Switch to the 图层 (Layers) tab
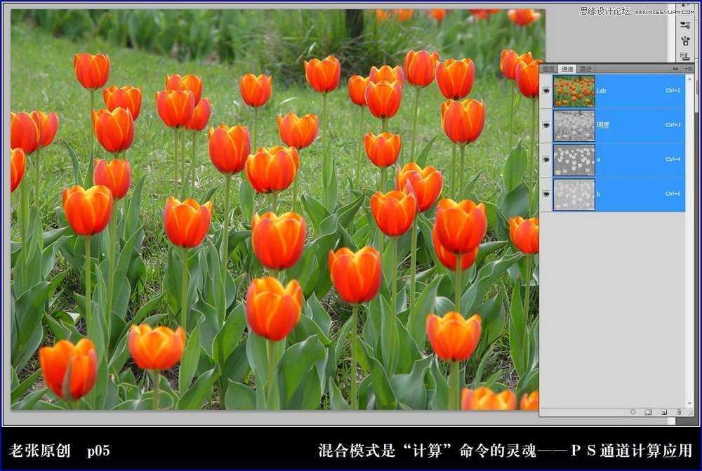702x471 pixels. click(549, 69)
